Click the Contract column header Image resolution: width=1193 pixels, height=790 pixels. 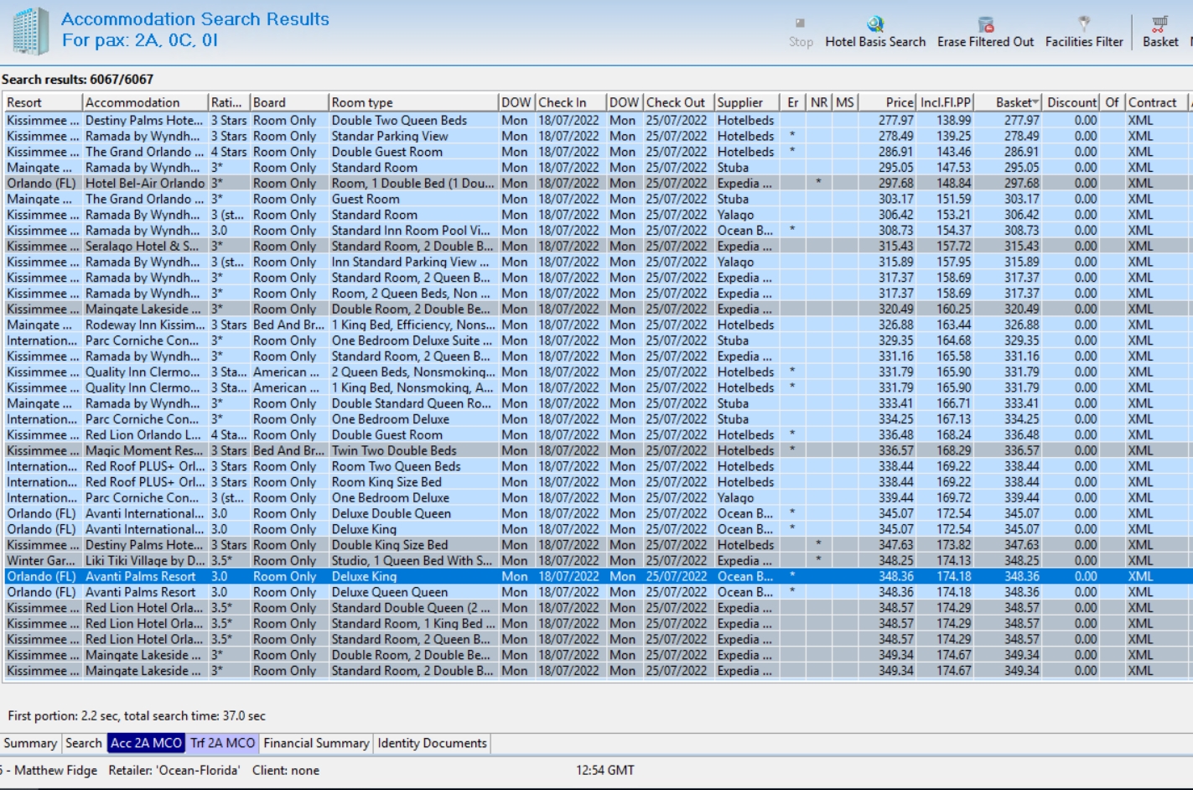1156,102
